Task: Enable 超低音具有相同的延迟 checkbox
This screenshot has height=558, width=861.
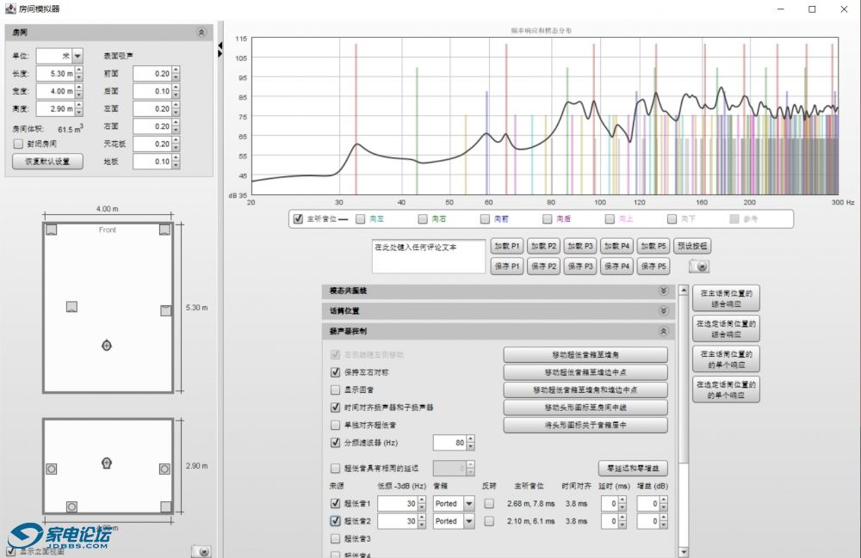Action: point(335,468)
